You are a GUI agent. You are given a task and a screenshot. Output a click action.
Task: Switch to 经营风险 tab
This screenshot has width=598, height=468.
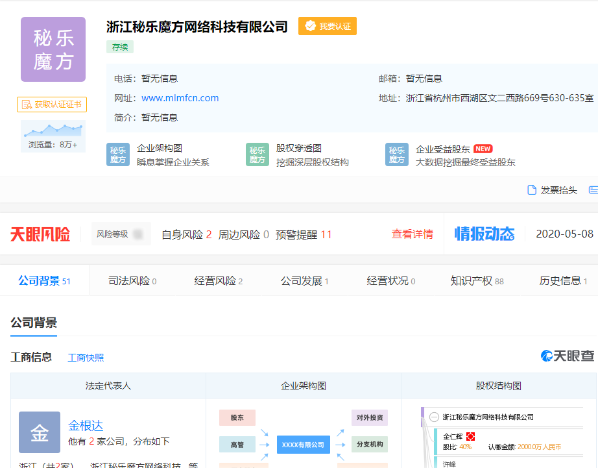219,280
